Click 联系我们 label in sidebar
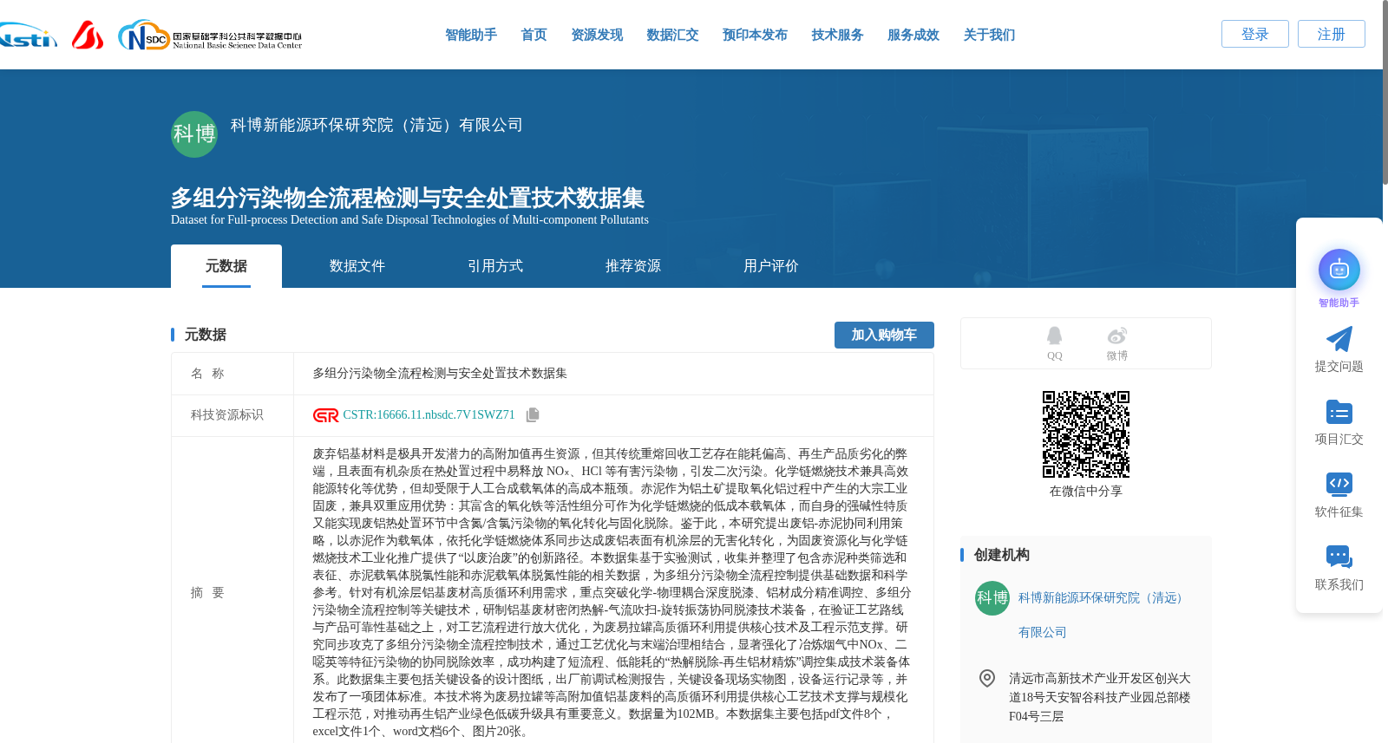 (x=1339, y=585)
